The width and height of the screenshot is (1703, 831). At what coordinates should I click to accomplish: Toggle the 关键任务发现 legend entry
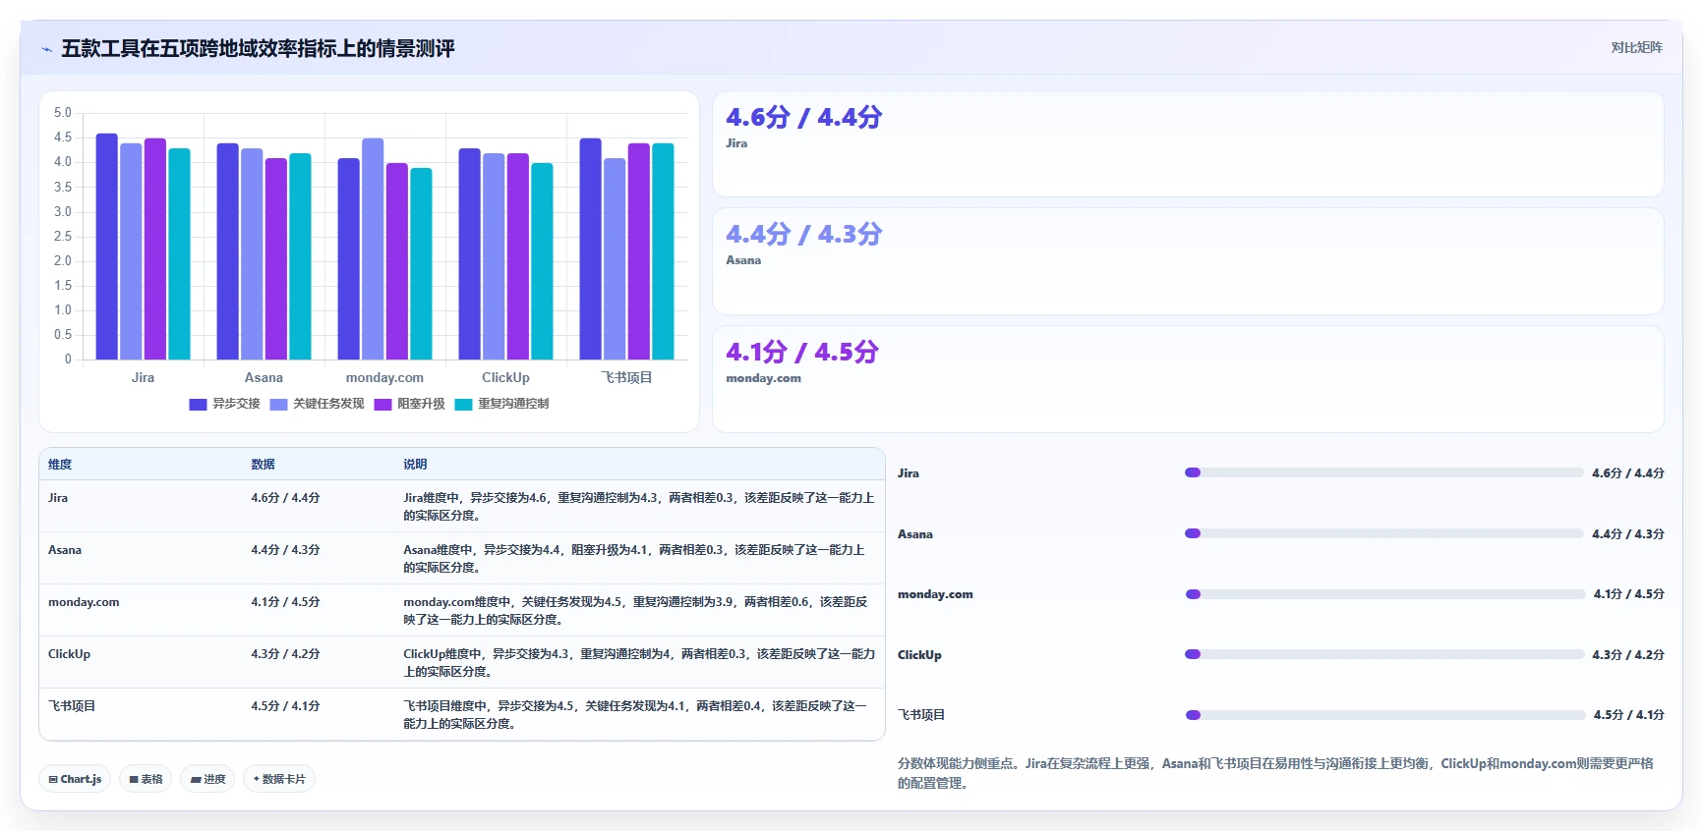pos(317,404)
